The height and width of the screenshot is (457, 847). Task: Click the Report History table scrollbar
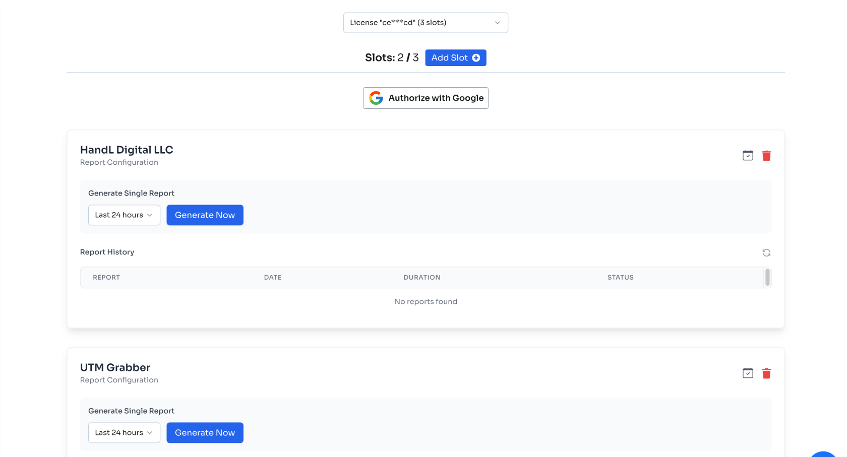pos(767,278)
